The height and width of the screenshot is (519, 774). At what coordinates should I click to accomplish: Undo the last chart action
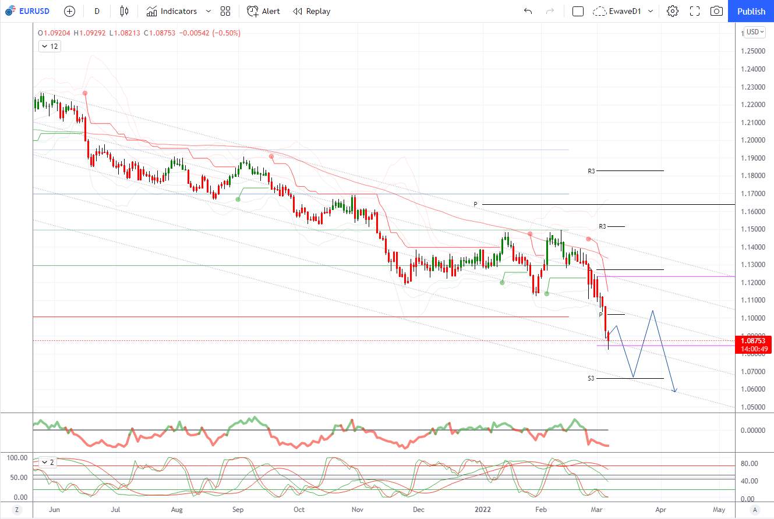tap(528, 11)
